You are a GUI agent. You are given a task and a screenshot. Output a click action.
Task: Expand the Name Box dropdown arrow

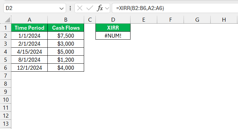[x=61, y=8]
